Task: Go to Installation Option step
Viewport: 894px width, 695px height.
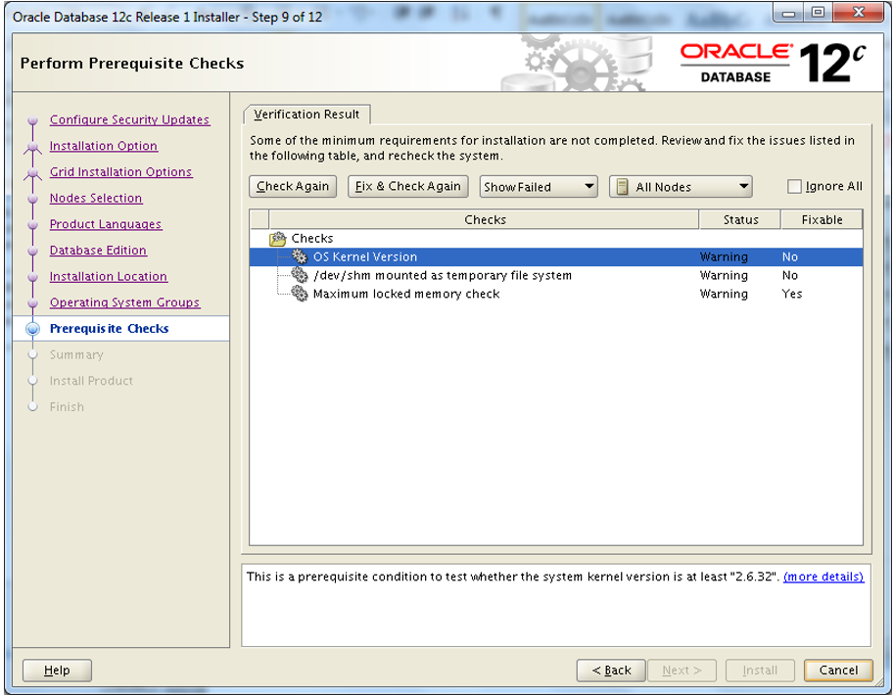Action: (103, 146)
